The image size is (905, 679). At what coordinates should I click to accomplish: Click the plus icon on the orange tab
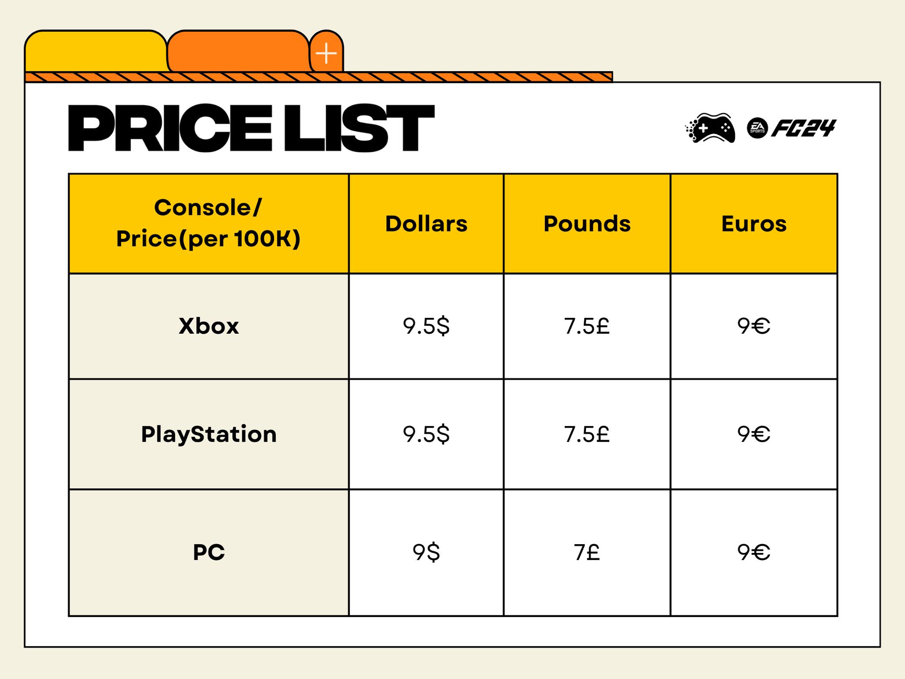pos(326,53)
